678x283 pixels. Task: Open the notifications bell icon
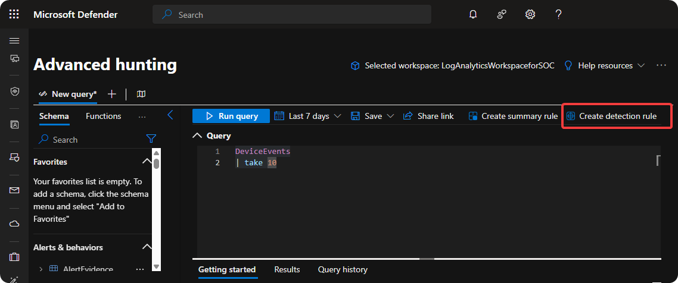pyautogui.click(x=473, y=14)
